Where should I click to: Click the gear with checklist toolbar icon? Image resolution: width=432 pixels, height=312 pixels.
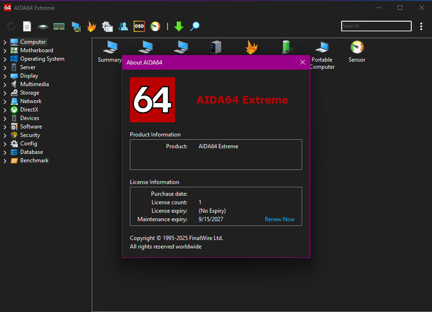coord(107,26)
